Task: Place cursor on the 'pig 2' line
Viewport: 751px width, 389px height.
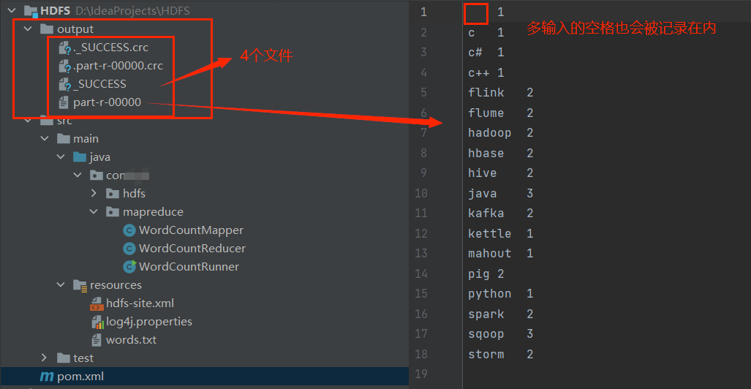Action: pos(486,274)
